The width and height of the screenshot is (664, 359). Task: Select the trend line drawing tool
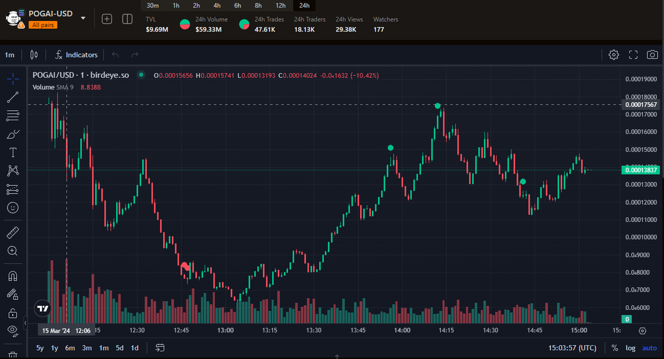(12, 97)
